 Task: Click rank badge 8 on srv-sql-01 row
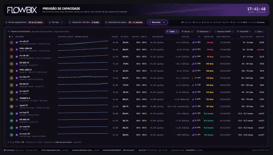coord(12,92)
